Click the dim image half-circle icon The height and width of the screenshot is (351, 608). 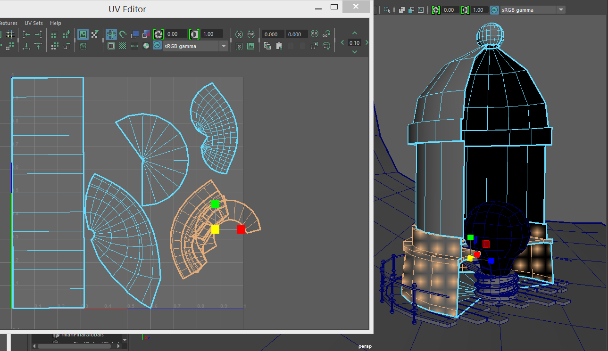tap(145, 45)
